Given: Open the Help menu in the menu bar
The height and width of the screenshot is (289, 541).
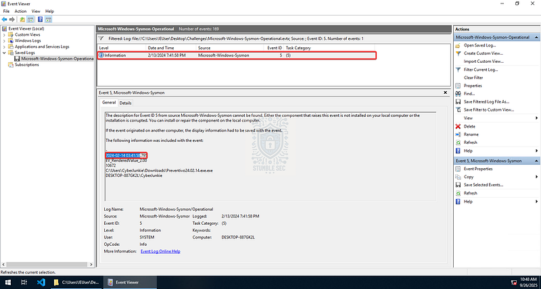Looking at the screenshot, I should (x=49, y=11).
